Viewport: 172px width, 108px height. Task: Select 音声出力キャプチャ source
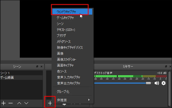(x=72, y=83)
